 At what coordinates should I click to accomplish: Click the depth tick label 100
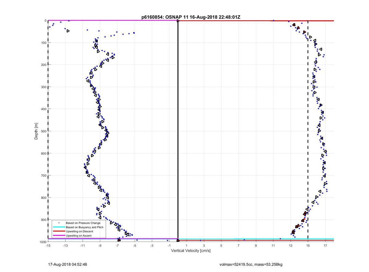[x=44, y=43]
